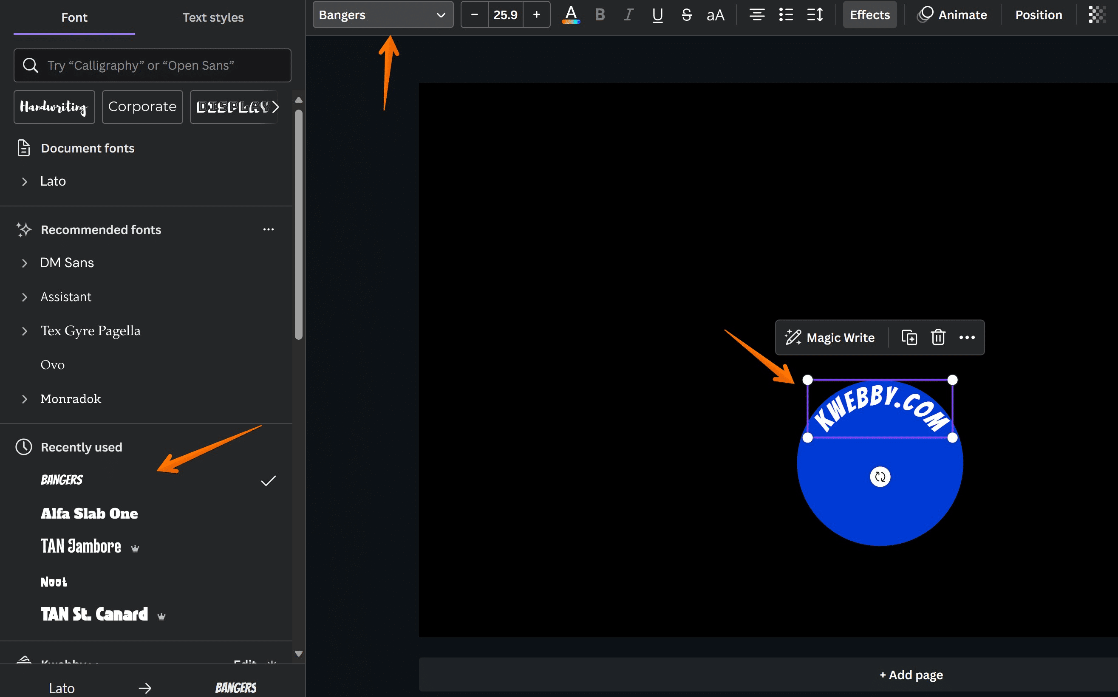Click the premium crown beside TAN Jambore
The image size is (1118, 697).
tap(135, 549)
